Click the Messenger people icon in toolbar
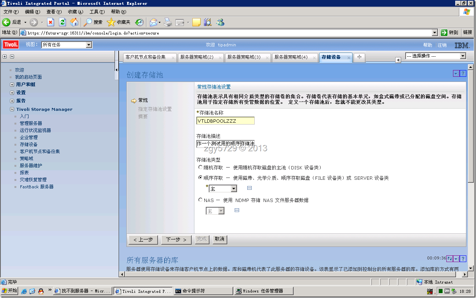Screen dimensions: 476x298 tap(220, 22)
